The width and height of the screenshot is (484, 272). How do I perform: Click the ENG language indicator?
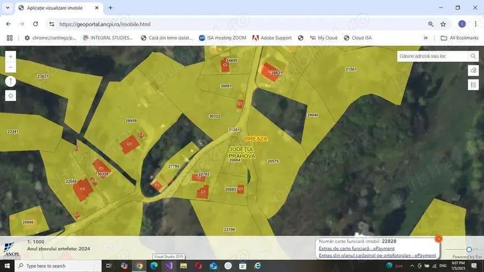(443, 266)
